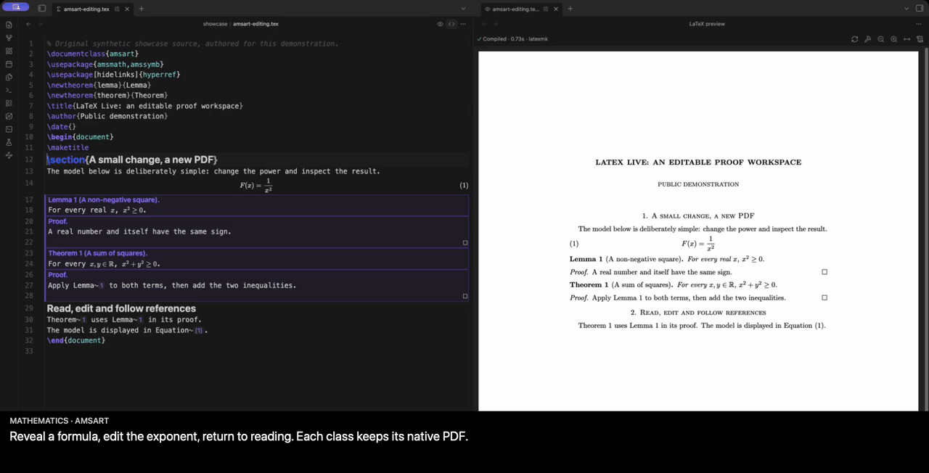Open the checklist grid sidebar icon
Image resolution: width=929 pixels, height=473 pixels.
pos(9,103)
